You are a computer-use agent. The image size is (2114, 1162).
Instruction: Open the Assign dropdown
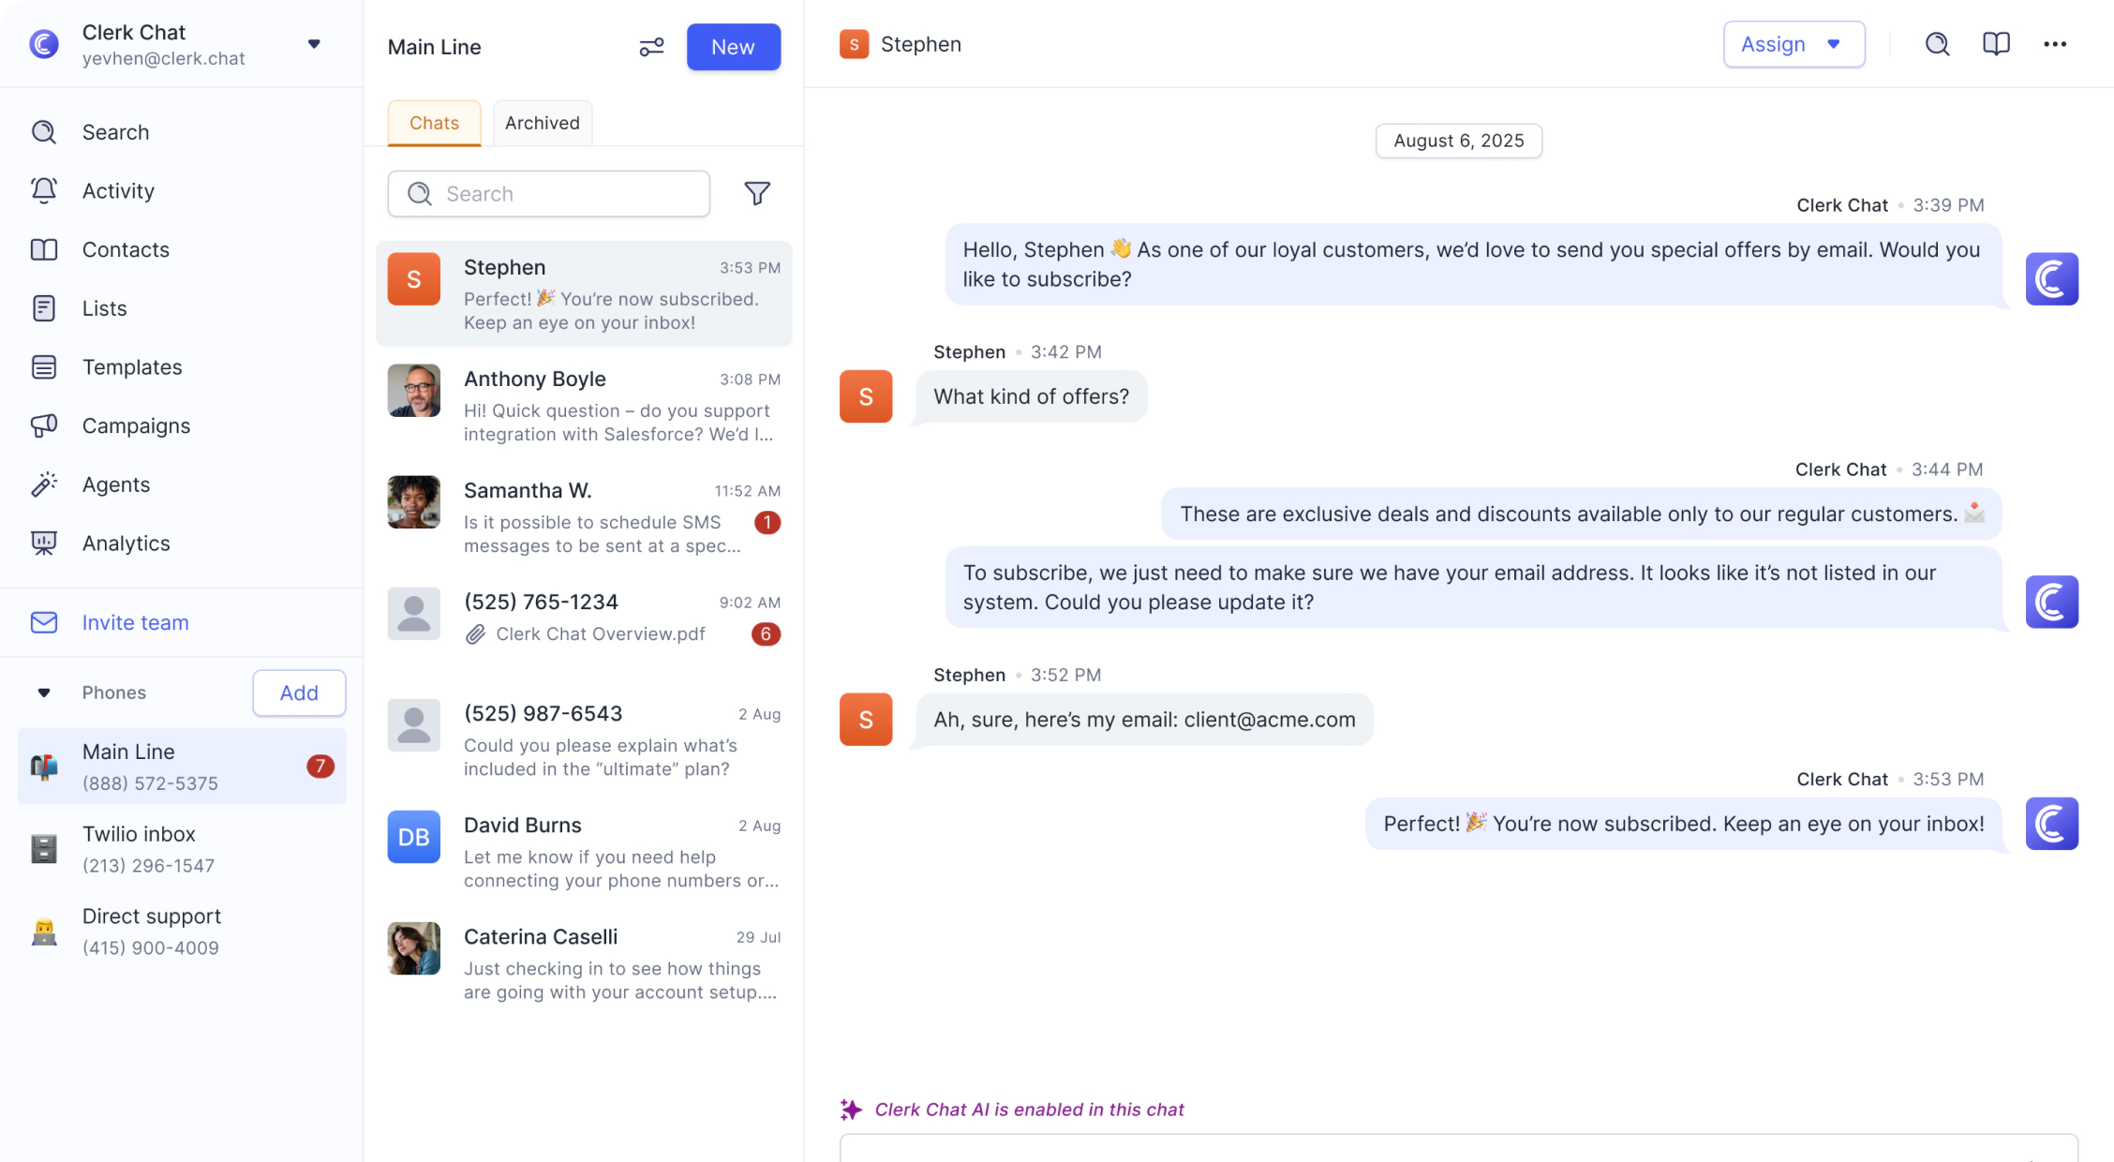(1794, 44)
